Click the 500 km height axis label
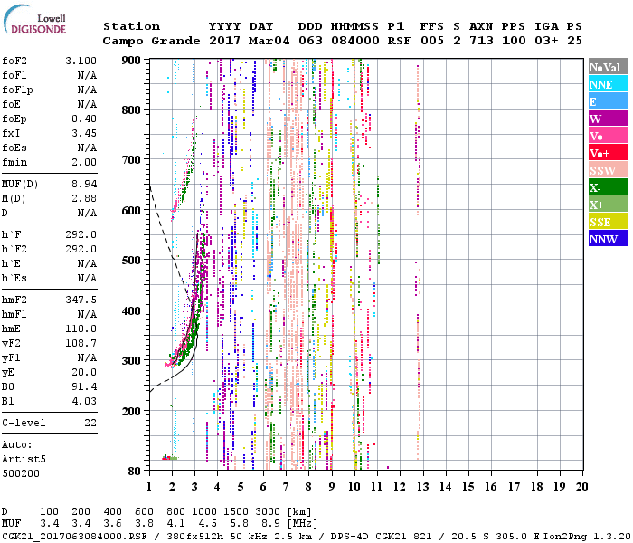This screenshot has height=543, width=633. [131, 261]
